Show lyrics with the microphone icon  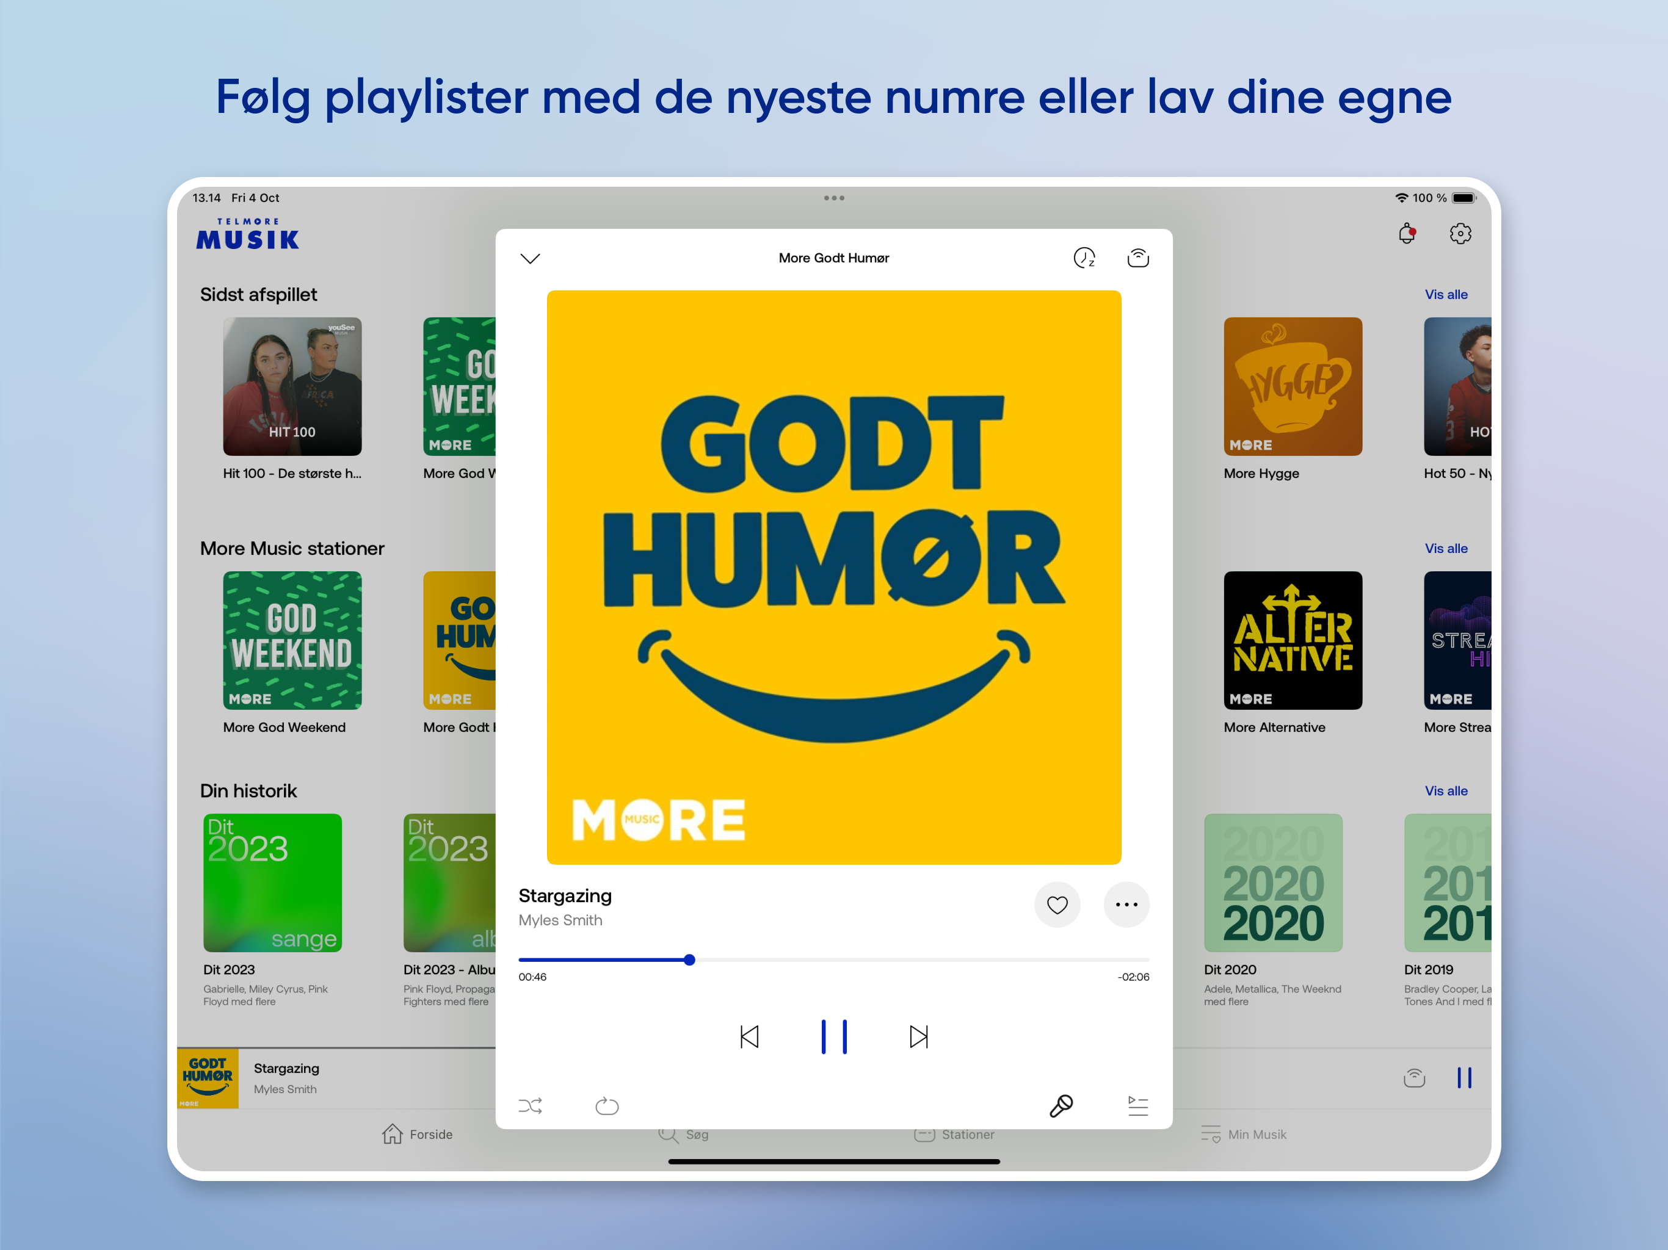(1061, 1106)
